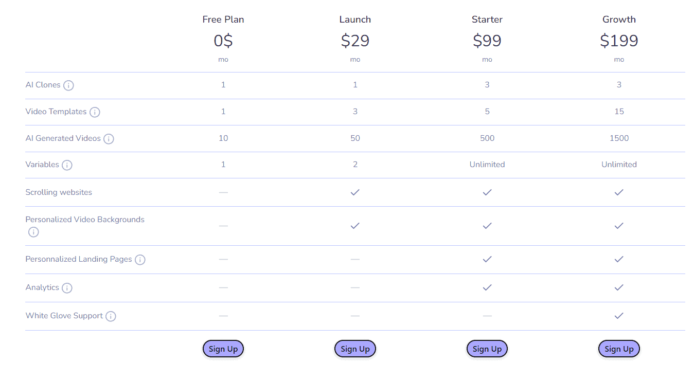Click the Free Plan column header
The image size is (694, 381).
click(223, 19)
